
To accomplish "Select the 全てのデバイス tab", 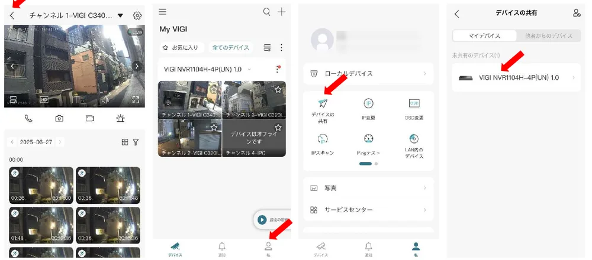I will [x=231, y=47].
